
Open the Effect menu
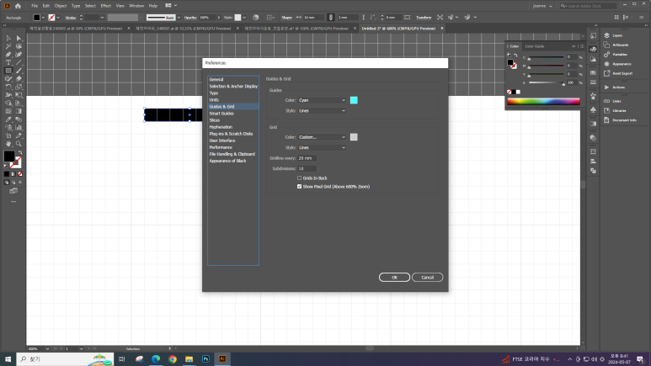coord(106,6)
